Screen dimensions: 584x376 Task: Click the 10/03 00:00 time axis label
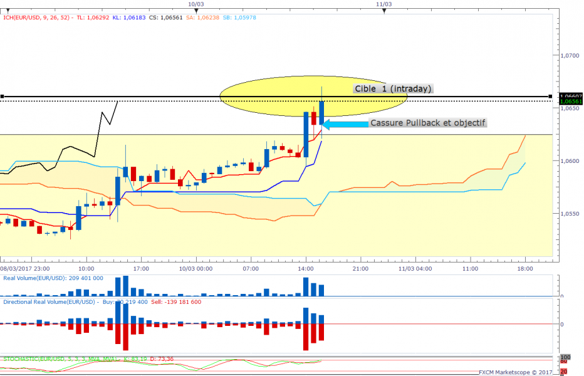click(x=196, y=269)
